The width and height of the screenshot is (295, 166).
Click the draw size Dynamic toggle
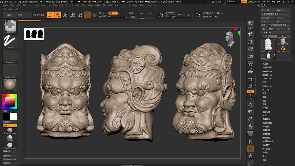coord(191,16)
